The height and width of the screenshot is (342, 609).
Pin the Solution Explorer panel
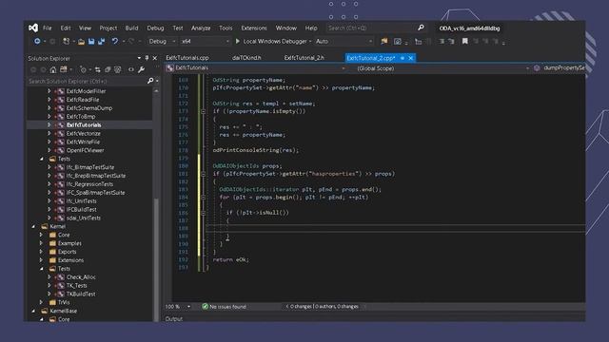pyautogui.click(x=147, y=58)
